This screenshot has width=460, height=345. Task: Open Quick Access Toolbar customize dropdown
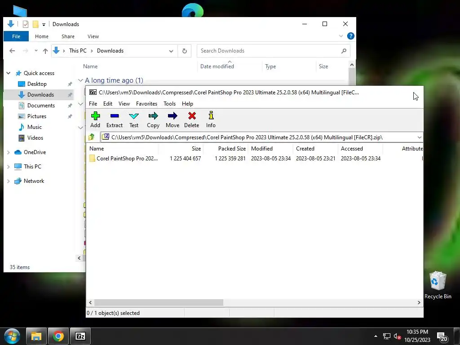click(44, 24)
